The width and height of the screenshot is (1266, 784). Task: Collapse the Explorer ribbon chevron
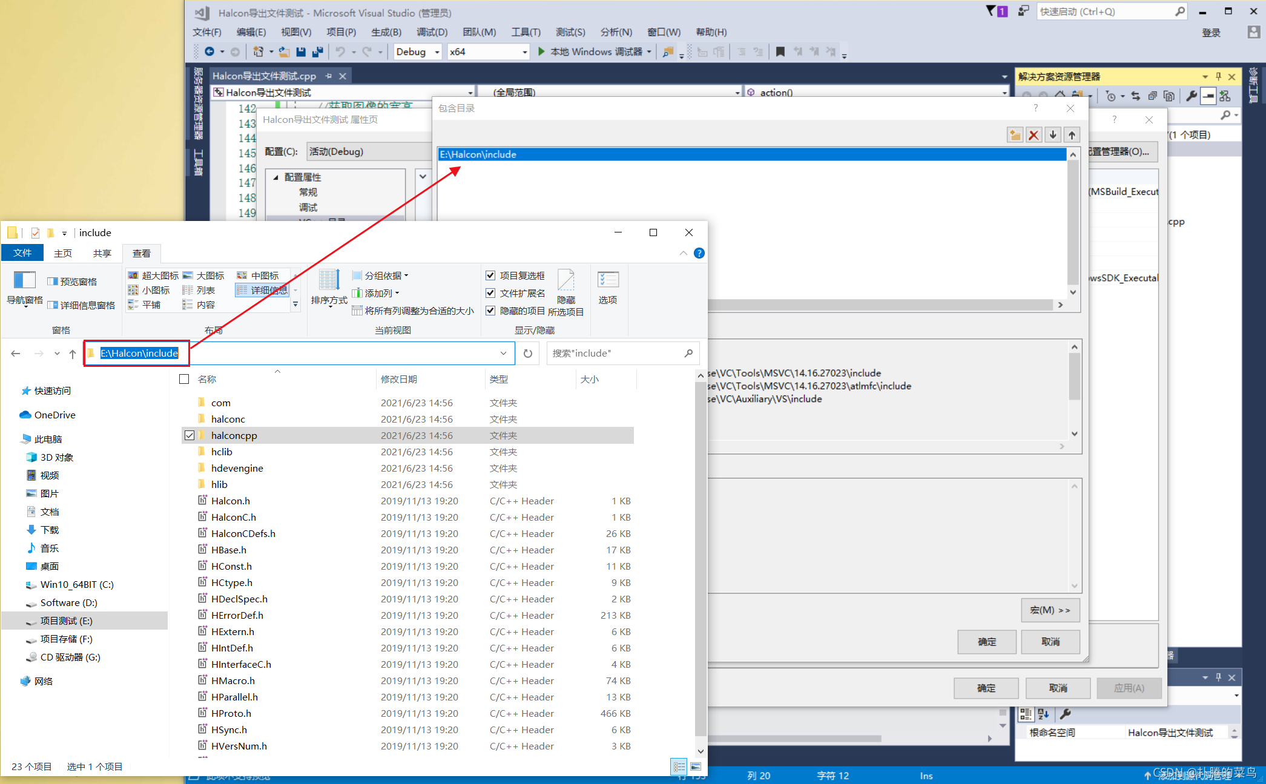pos(684,253)
